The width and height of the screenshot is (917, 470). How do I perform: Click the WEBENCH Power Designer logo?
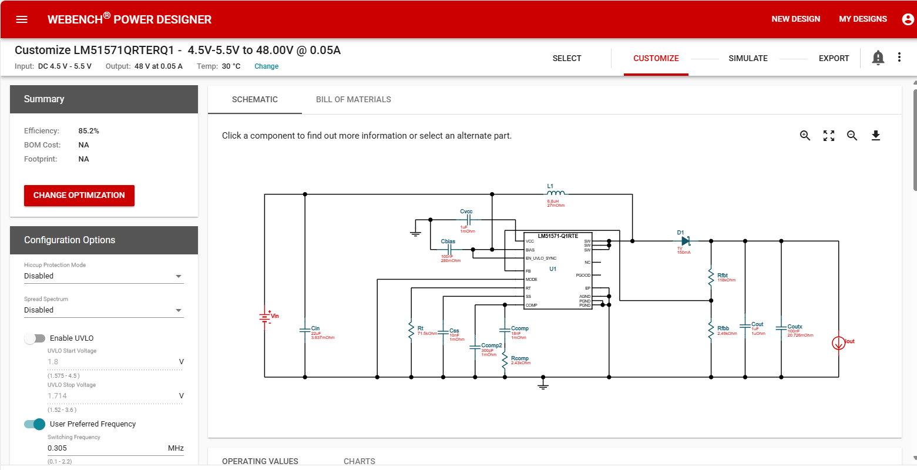click(130, 19)
